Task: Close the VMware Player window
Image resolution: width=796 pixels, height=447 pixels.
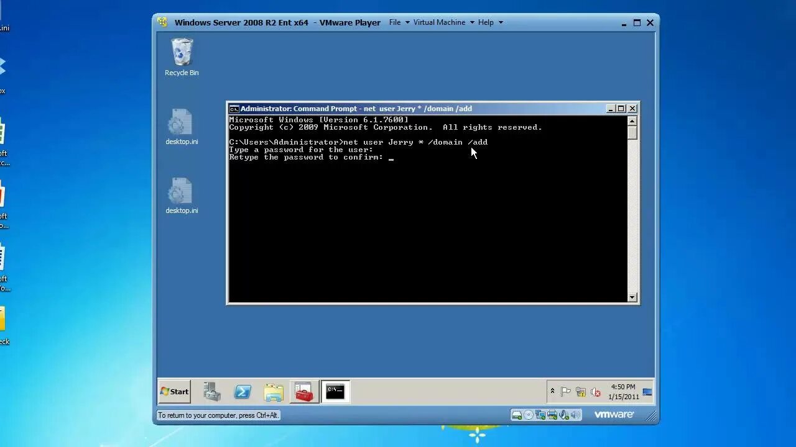Action: [x=650, y=23]
